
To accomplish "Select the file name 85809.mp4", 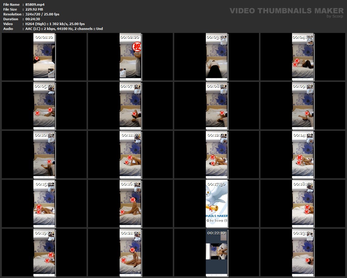I will coord(35,5).
